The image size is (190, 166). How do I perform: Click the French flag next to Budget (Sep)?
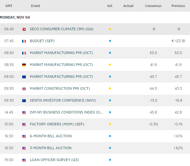point(24,41)
